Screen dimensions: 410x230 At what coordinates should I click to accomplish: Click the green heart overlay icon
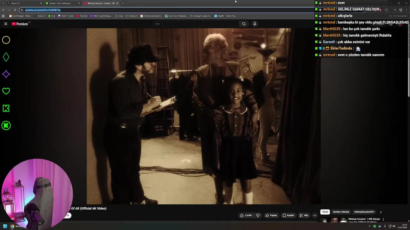(6, 91)
